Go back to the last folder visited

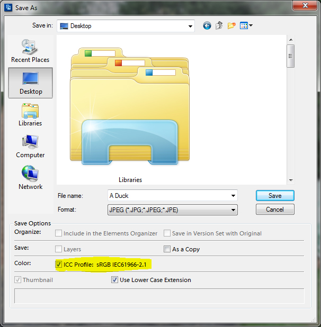207,26
